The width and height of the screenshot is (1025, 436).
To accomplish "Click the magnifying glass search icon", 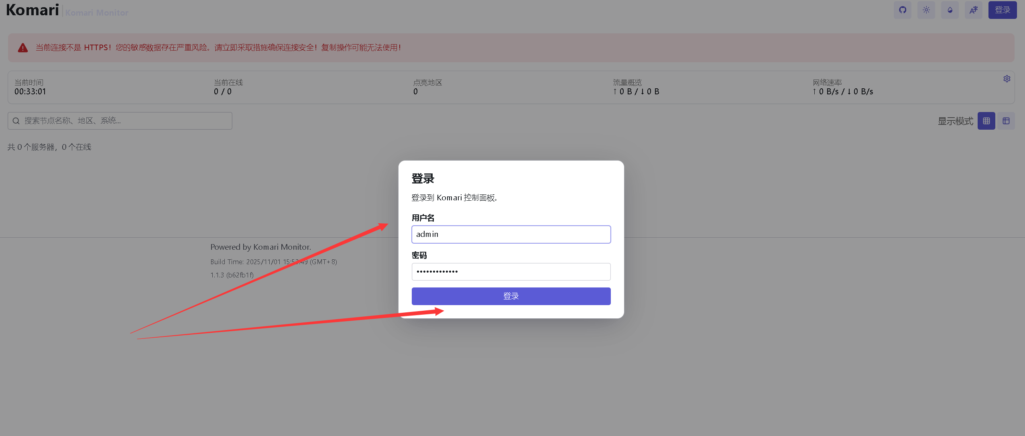I will coord(16,120).
